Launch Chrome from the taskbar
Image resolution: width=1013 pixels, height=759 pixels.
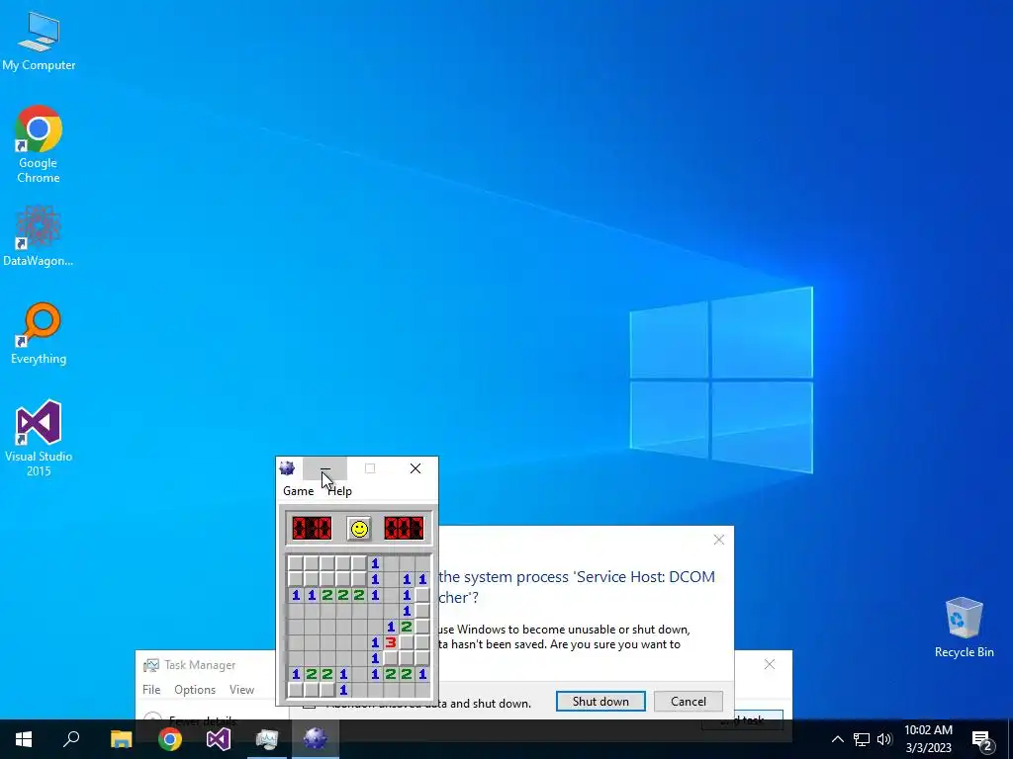click(170, 739)
